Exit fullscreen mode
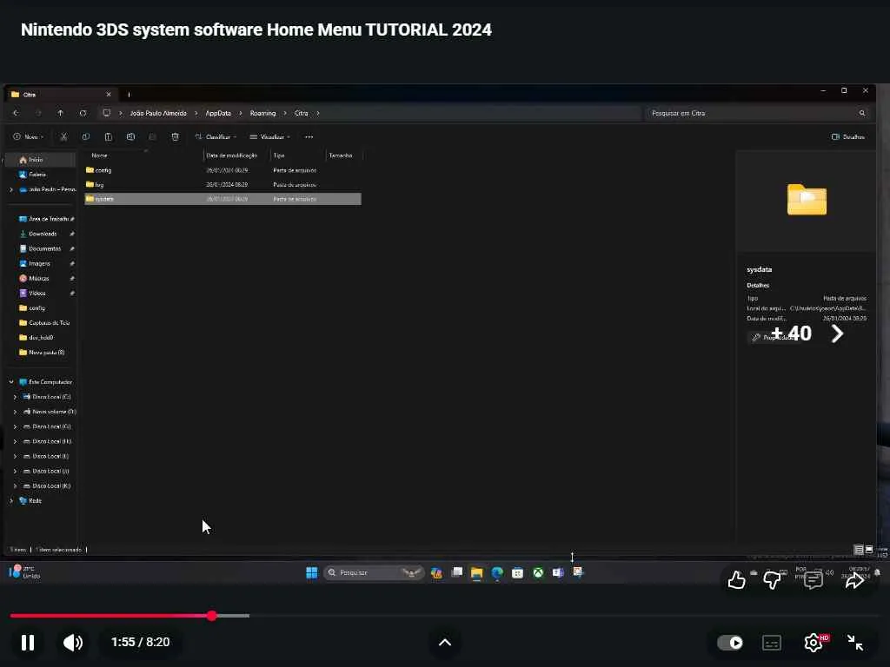This screenshot has height=667, width=890. [855, 642]
